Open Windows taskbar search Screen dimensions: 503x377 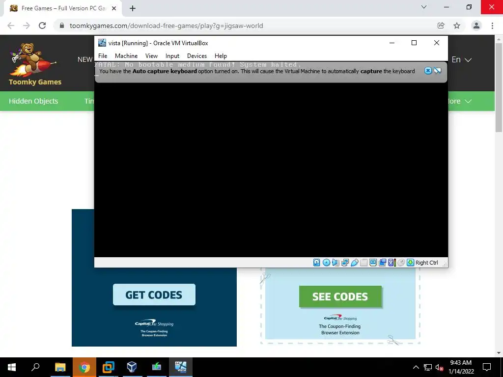click(x=35, y=367)
